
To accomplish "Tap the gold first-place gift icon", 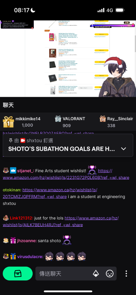I will [8, 122].
